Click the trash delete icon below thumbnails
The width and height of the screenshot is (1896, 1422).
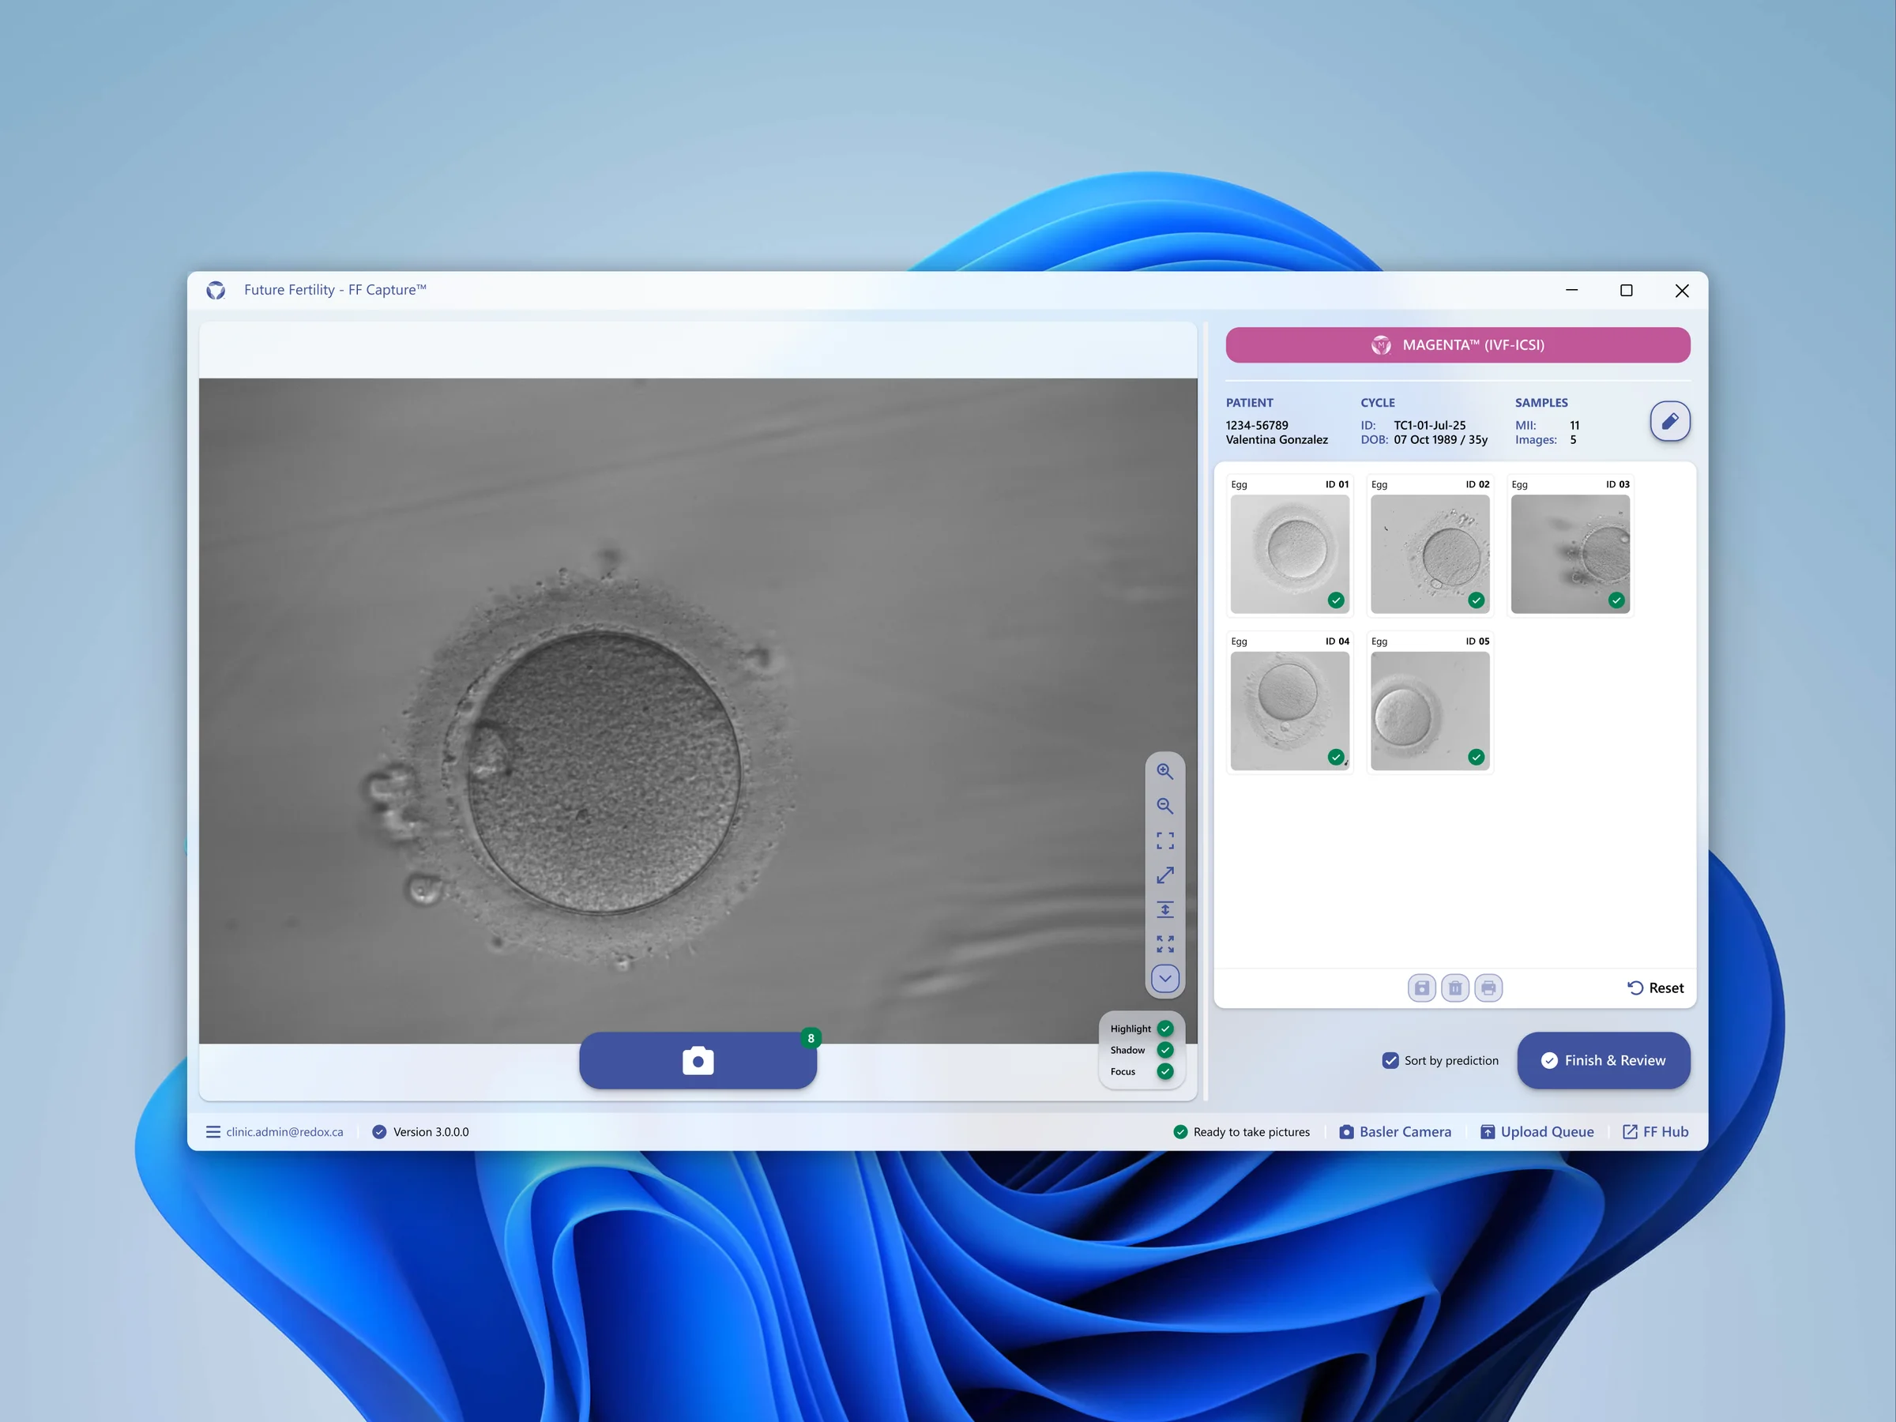[x=1455, y=987]
